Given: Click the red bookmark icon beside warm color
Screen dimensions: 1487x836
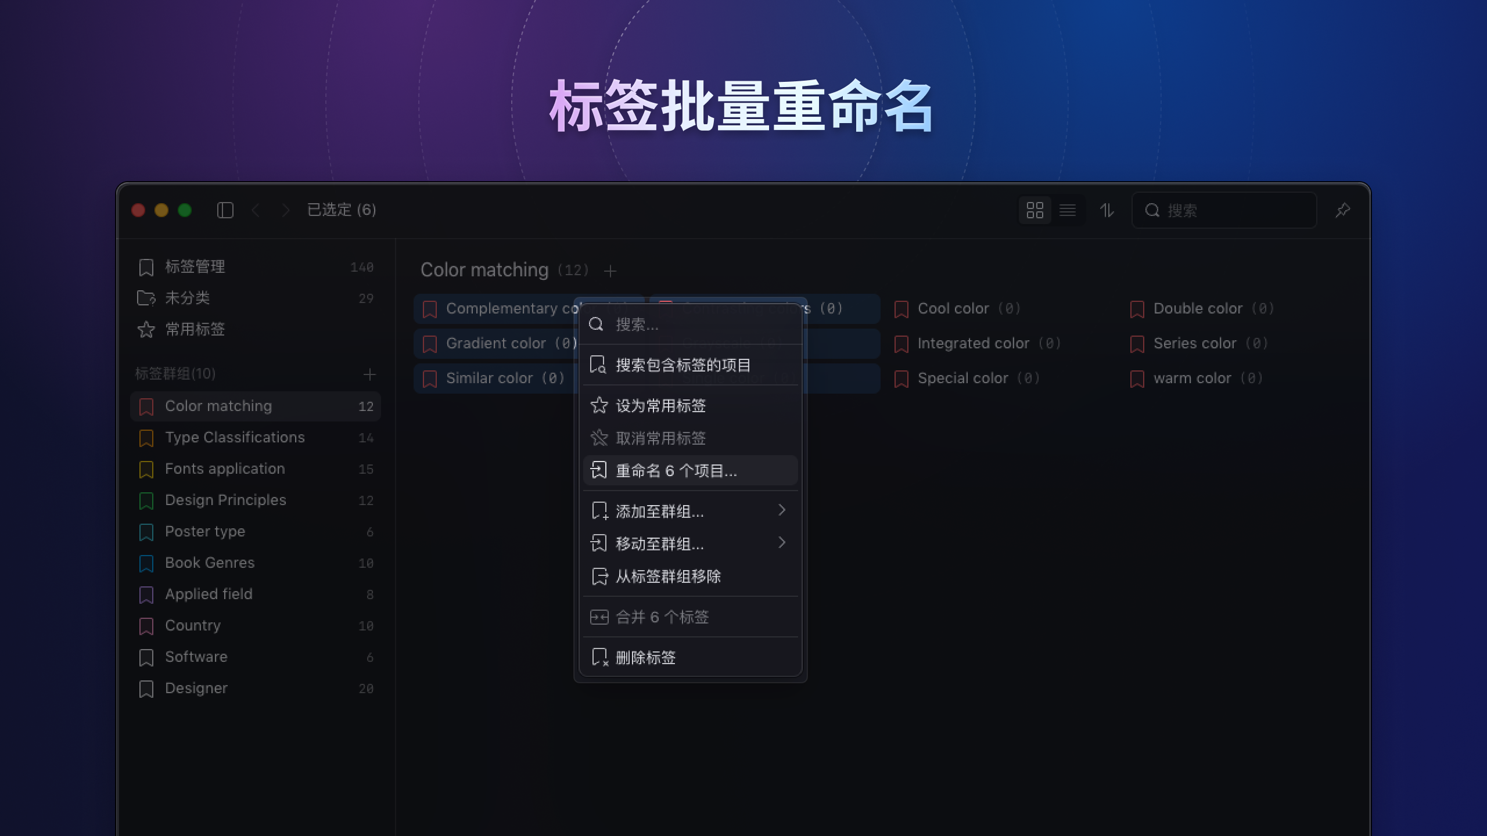Looking at the screenshot, I should click(1137, 378).
